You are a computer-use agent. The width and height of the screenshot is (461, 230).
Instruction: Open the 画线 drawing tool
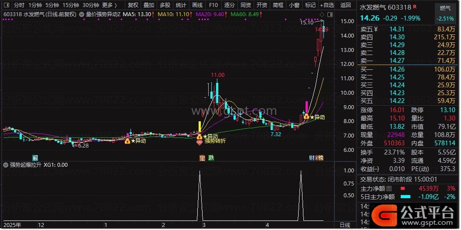pyautogui.click(x=197, y=5)
